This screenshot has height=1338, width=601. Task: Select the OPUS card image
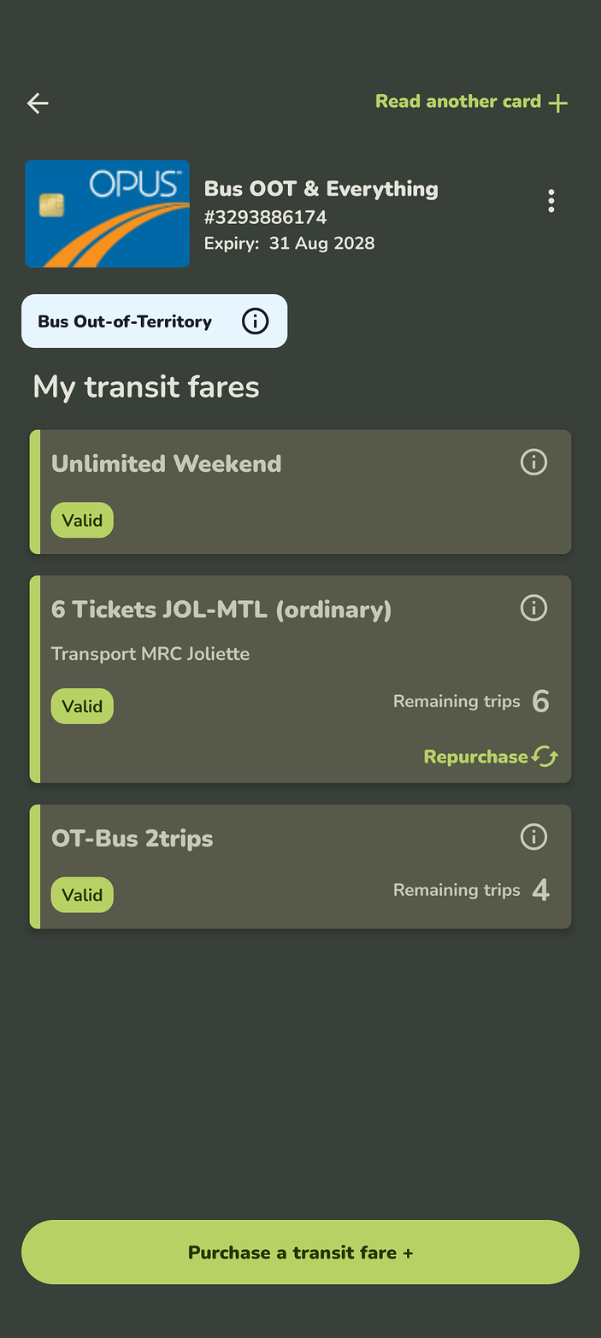click(108, 214)
